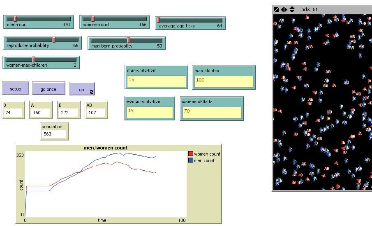372x226 pixels.
Task: Click the diagonal resize icon in view header
Action: tap(276, 9)
